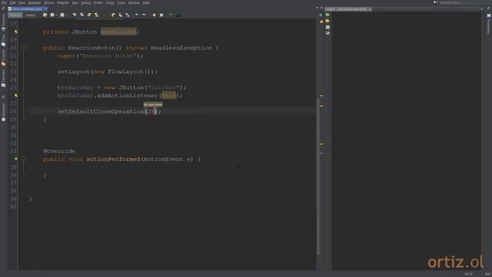Click the Stop icon in Output panel
492x277 pixels.
pos(327,28)
